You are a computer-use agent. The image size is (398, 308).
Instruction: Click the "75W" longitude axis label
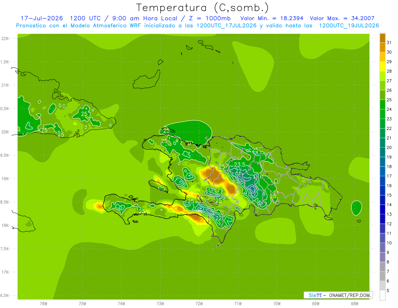(83, 304)
